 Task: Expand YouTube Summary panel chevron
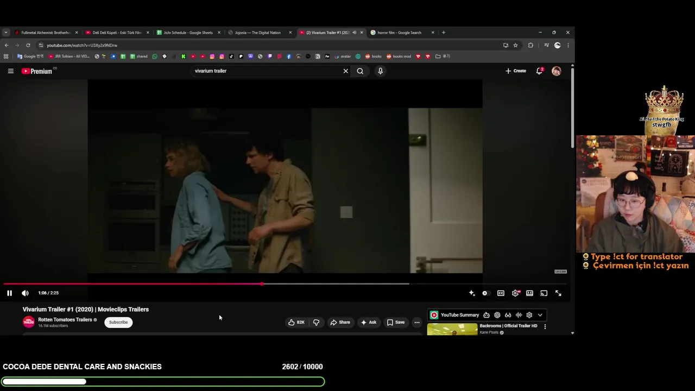coord(540,315)
